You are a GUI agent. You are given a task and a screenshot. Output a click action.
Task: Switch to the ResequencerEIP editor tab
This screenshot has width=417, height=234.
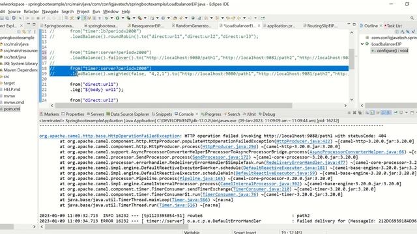tap(146, 26)
